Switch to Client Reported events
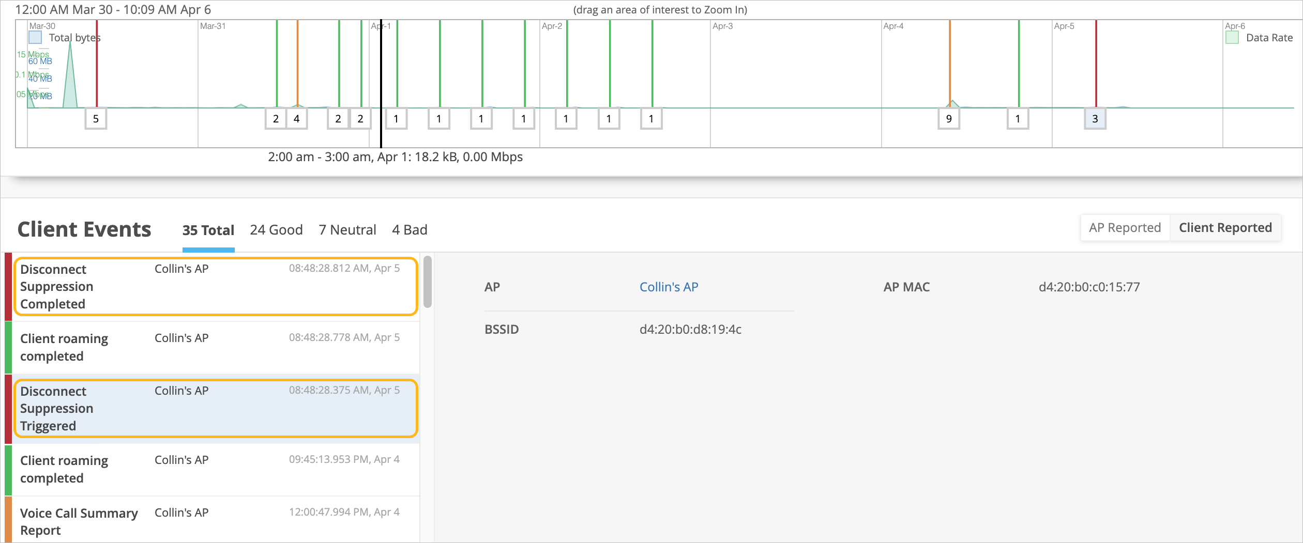The height and width of the screenshot is (543, 1303). point(1225,228)
